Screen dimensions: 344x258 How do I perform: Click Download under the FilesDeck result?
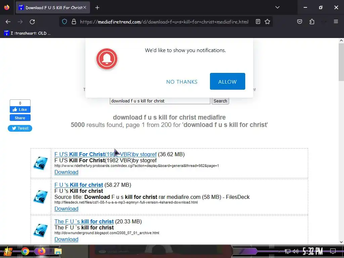coord(66,209)
